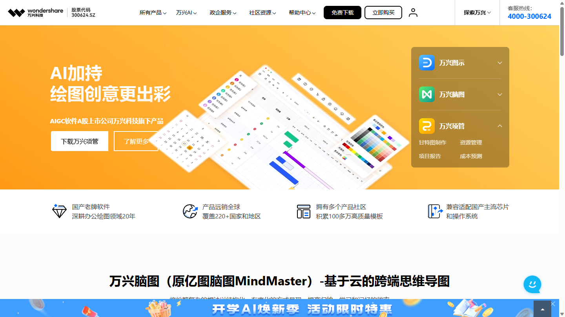The image size is (565, 317).
Task: Click the template icon beside 拥有多个产品社区
Action: point(304,211)
